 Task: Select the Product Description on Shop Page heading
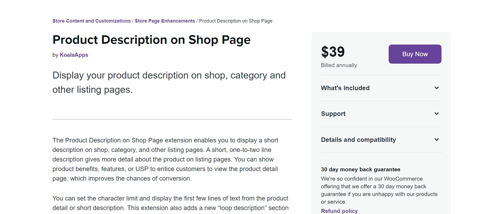pos(151,40)
